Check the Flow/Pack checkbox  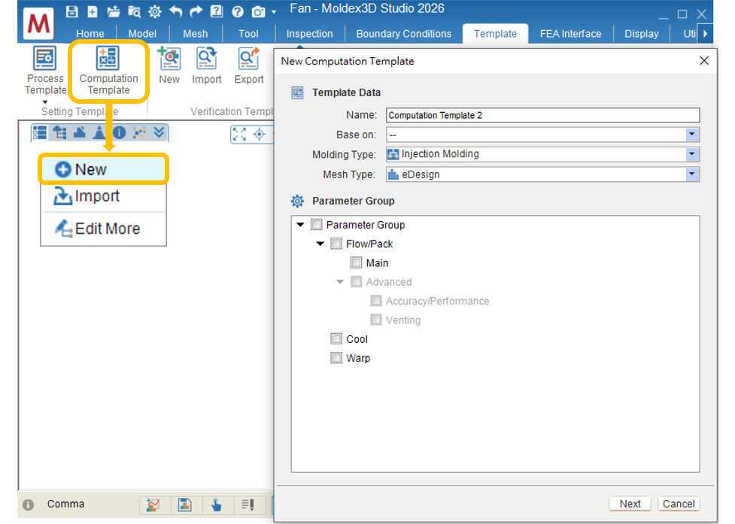point(336,244)
